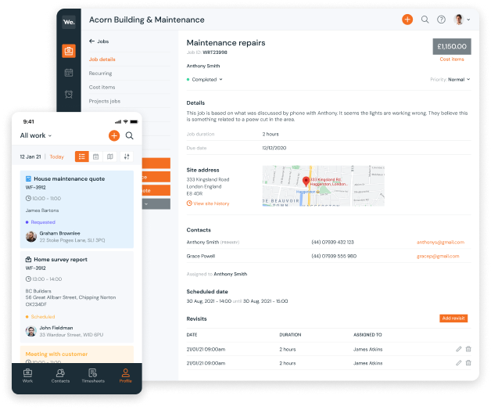This screenshot has height=410, width=491.
Task: Click the 12 Jan 21 date on mobile
Action: (x=30, y=156)
